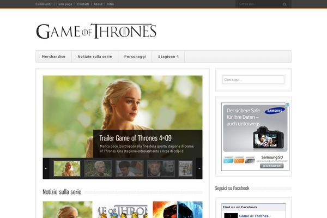The image size is (327, 218).
Task: Open the first news article image of Daenerys
Action: coord(68,210)
